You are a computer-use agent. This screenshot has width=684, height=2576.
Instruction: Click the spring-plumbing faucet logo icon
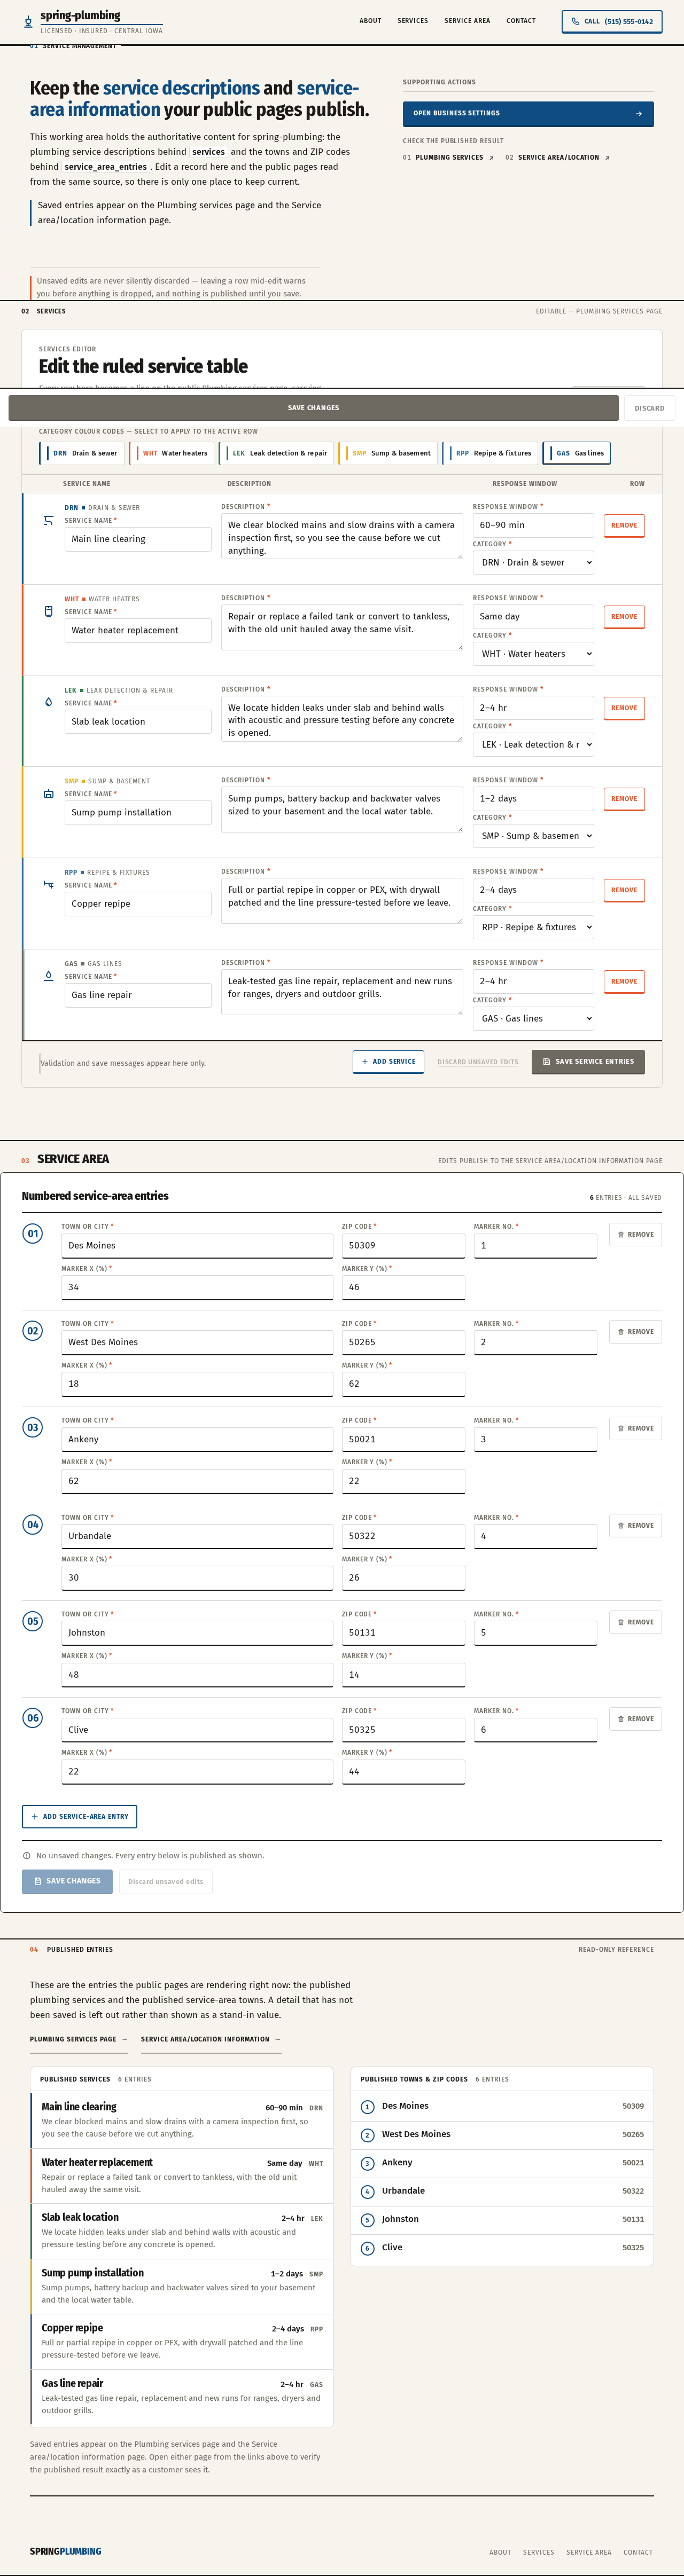(x=28, y=21)
